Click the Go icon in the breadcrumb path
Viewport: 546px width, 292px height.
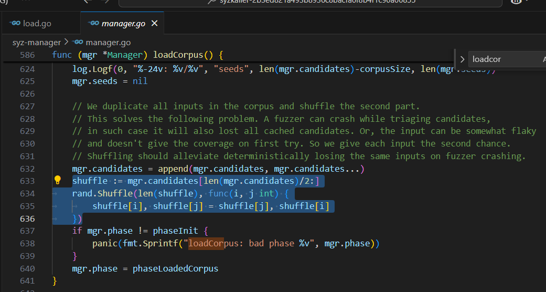pyautogui.click(x=77, y=43)
